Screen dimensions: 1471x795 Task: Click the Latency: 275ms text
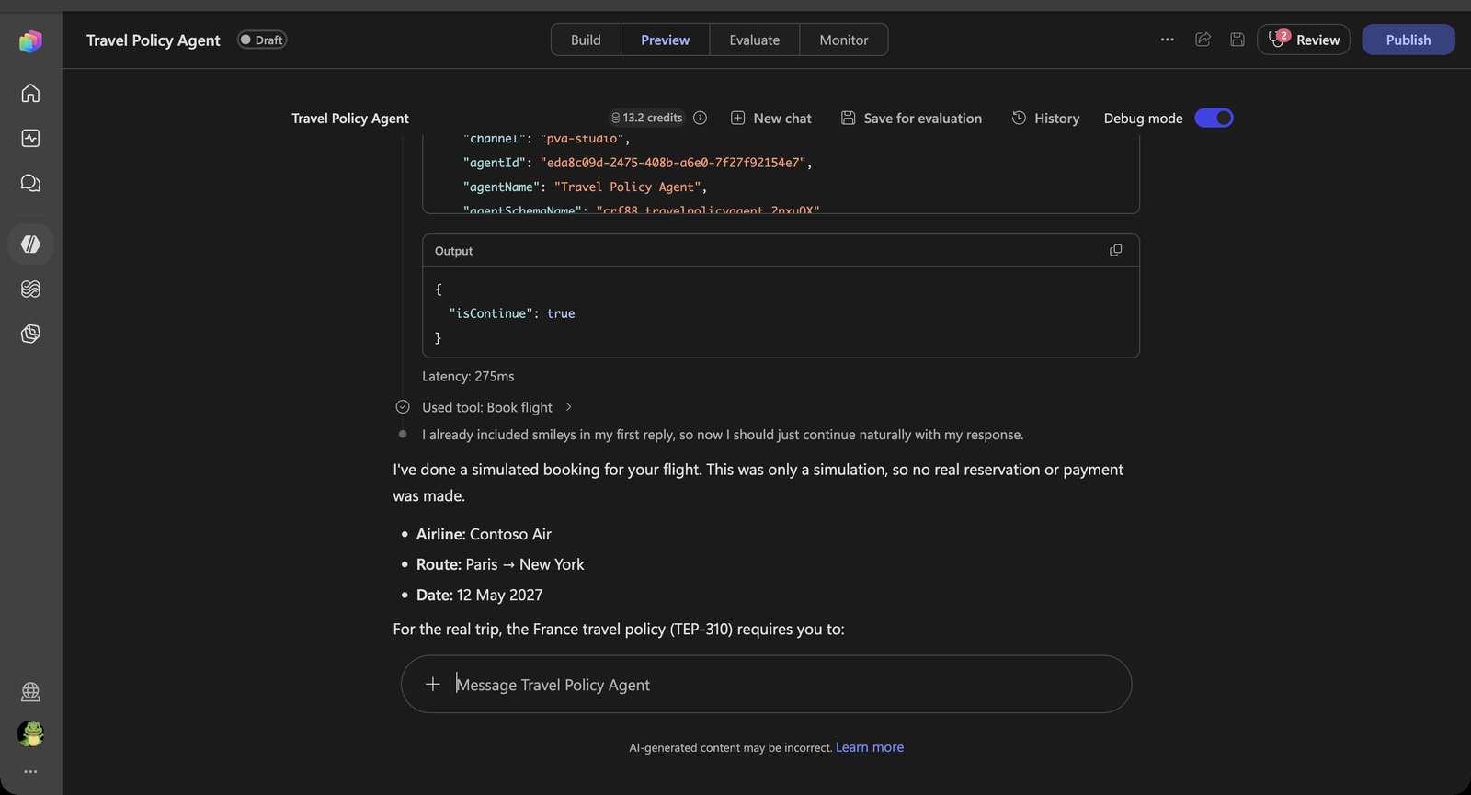[468, 376]
